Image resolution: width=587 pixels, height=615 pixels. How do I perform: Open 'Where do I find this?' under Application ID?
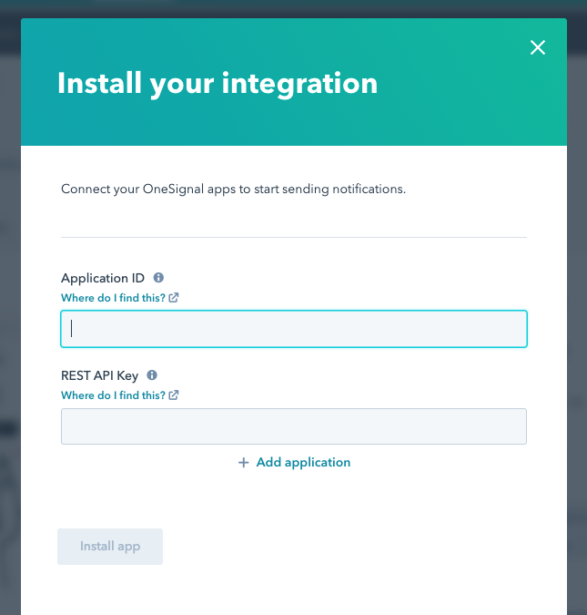click(120, 298)
